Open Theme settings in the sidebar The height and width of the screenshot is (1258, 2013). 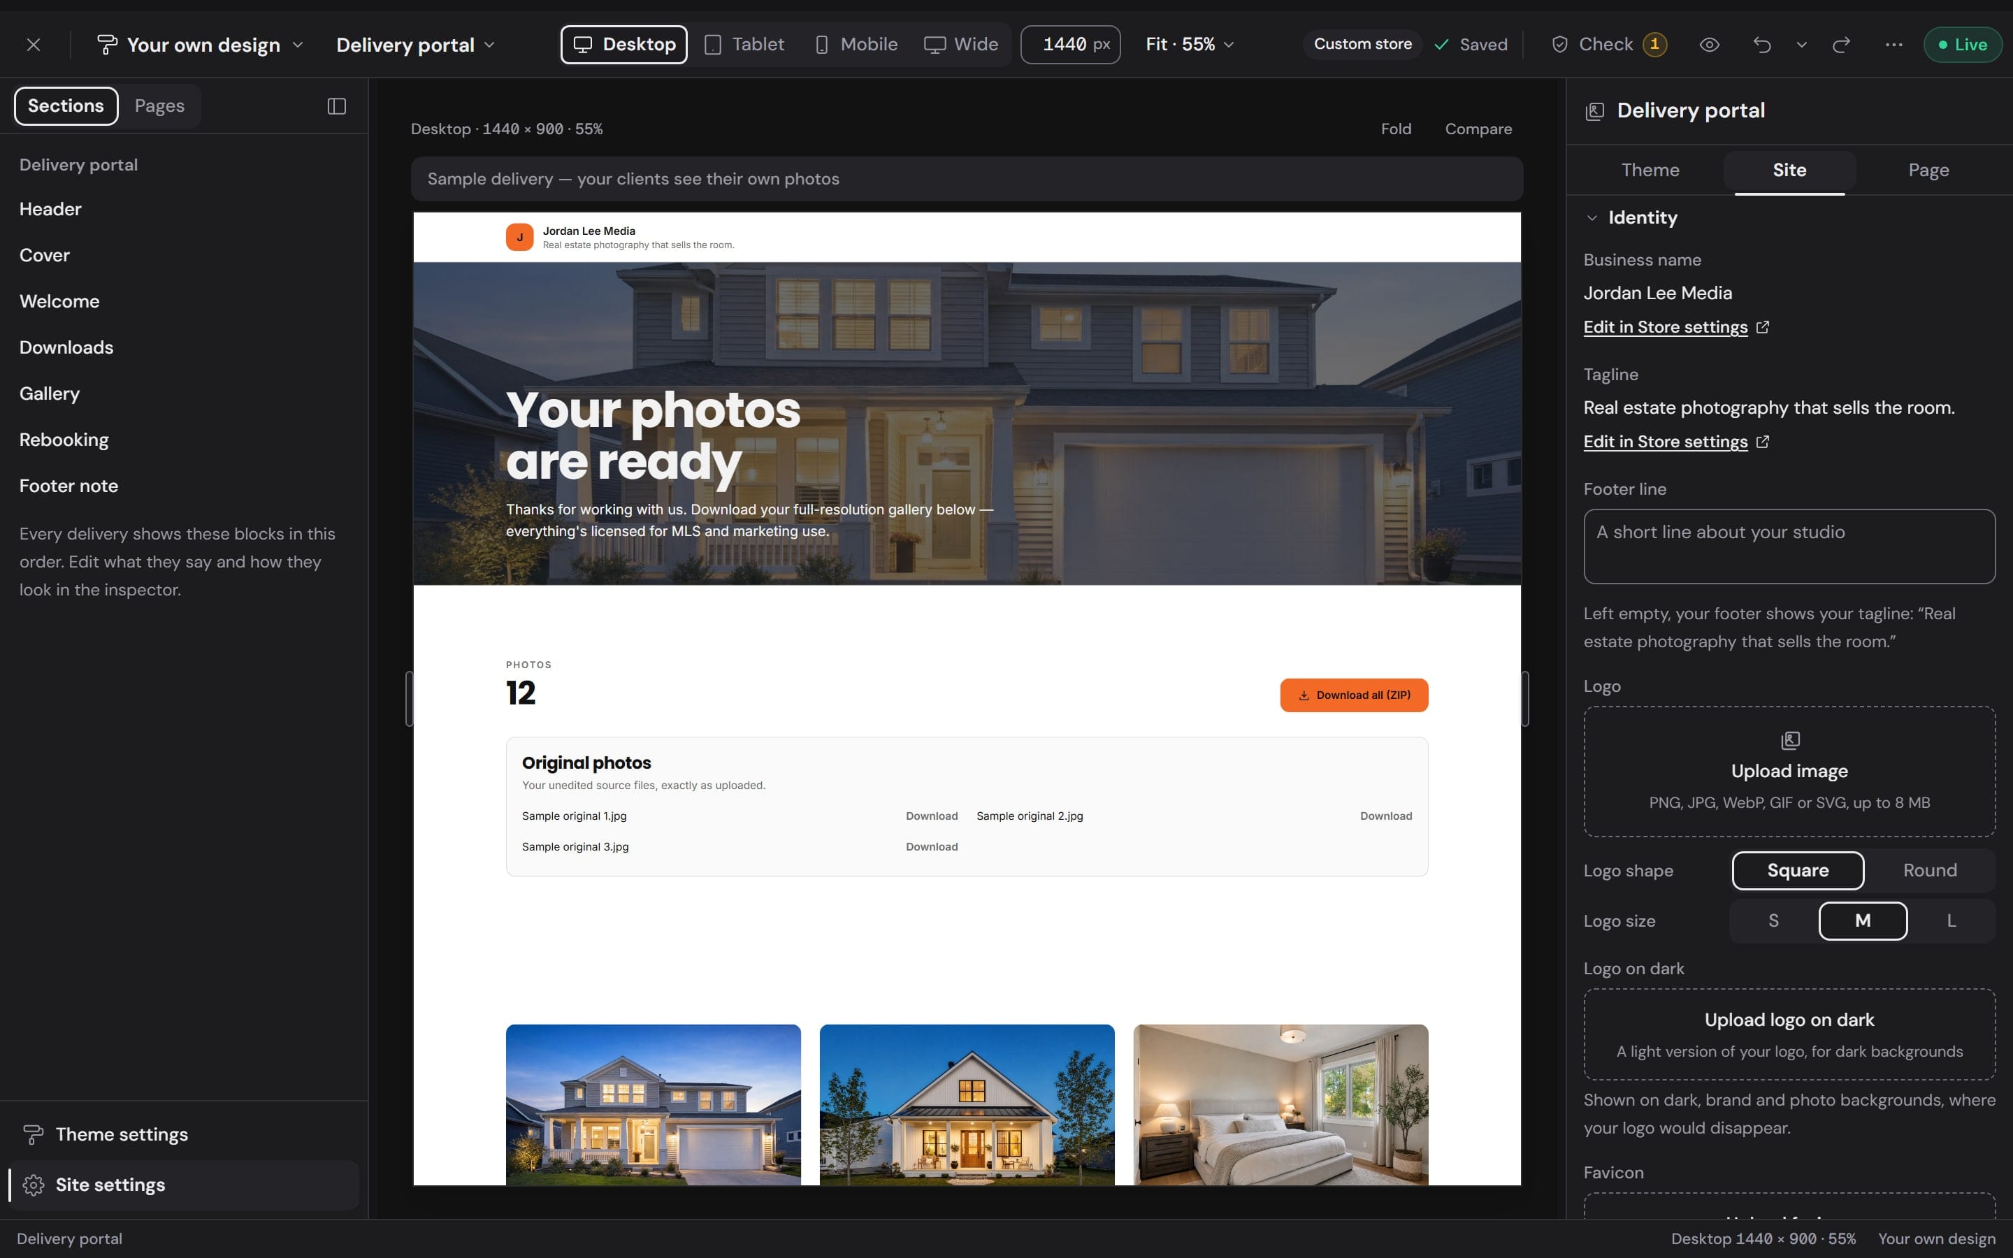pyautogui.click(x=184, y=1134)
